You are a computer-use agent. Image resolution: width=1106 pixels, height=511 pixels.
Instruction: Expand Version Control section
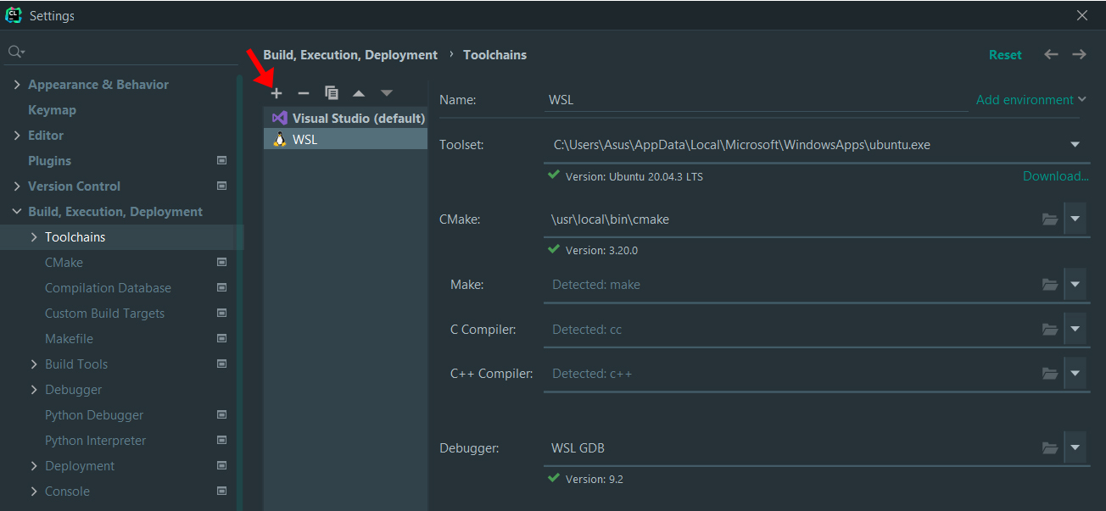pos(17,186)
